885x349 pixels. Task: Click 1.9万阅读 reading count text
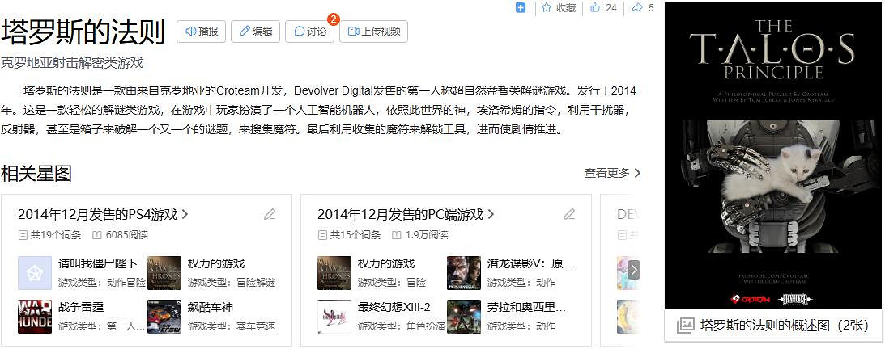coord(426,235)
